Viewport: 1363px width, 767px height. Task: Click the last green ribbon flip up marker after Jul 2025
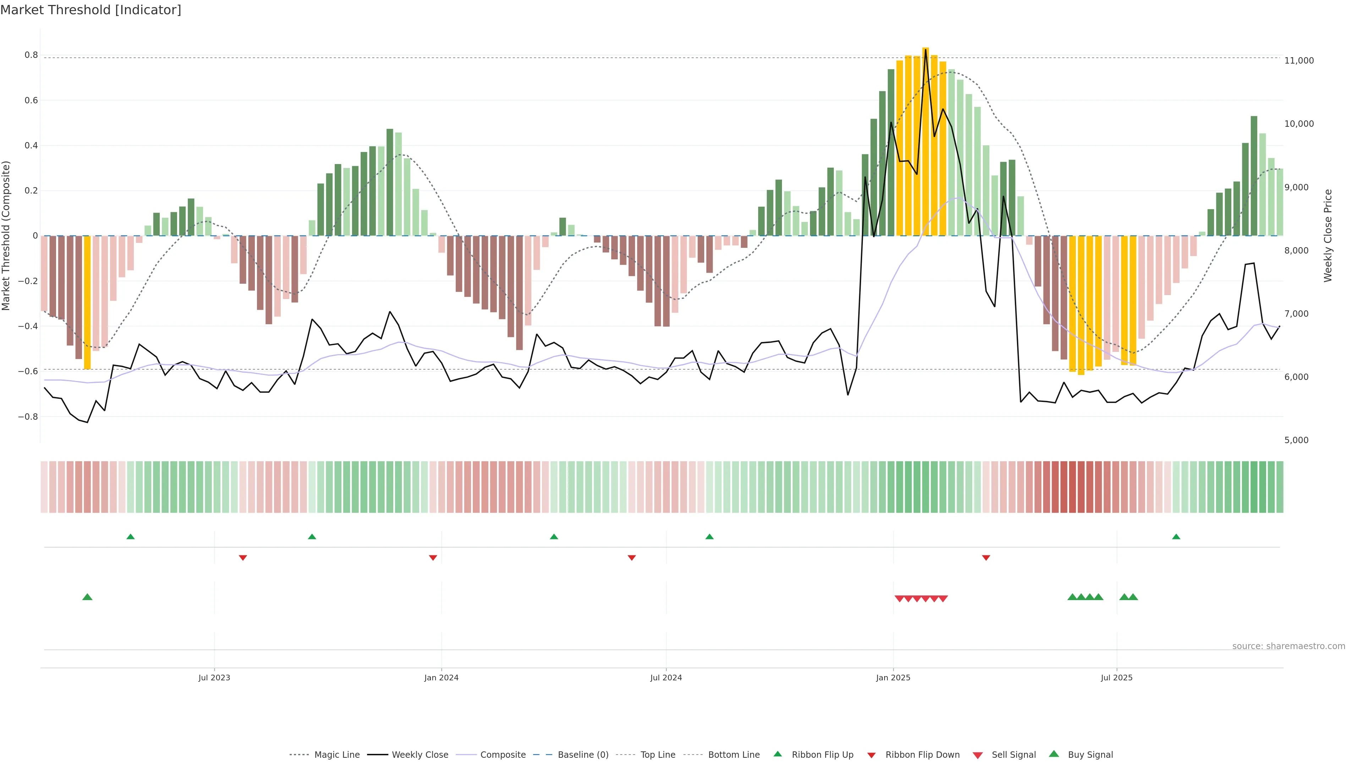pos(1176,537)
